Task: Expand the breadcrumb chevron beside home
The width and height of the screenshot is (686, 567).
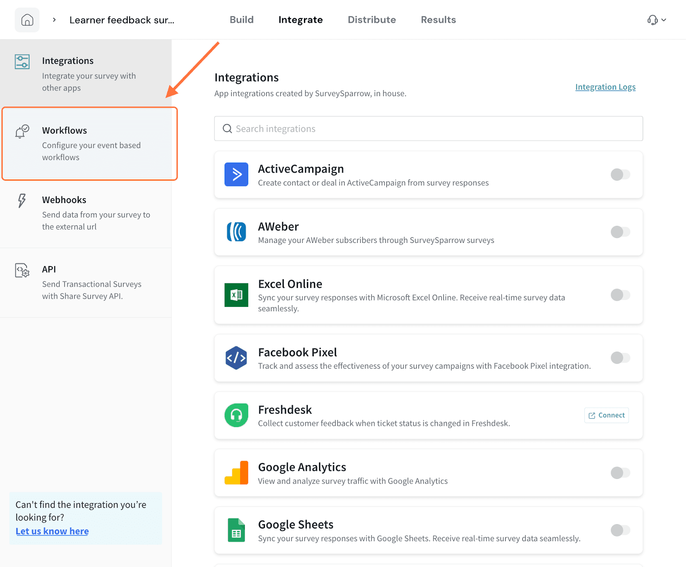Action: pos(54,20)
